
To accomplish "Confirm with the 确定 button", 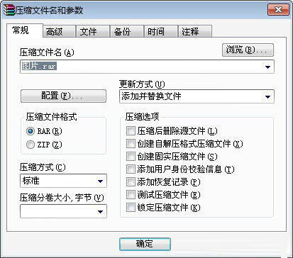I will pyautogui.click(x=145, y=244).
